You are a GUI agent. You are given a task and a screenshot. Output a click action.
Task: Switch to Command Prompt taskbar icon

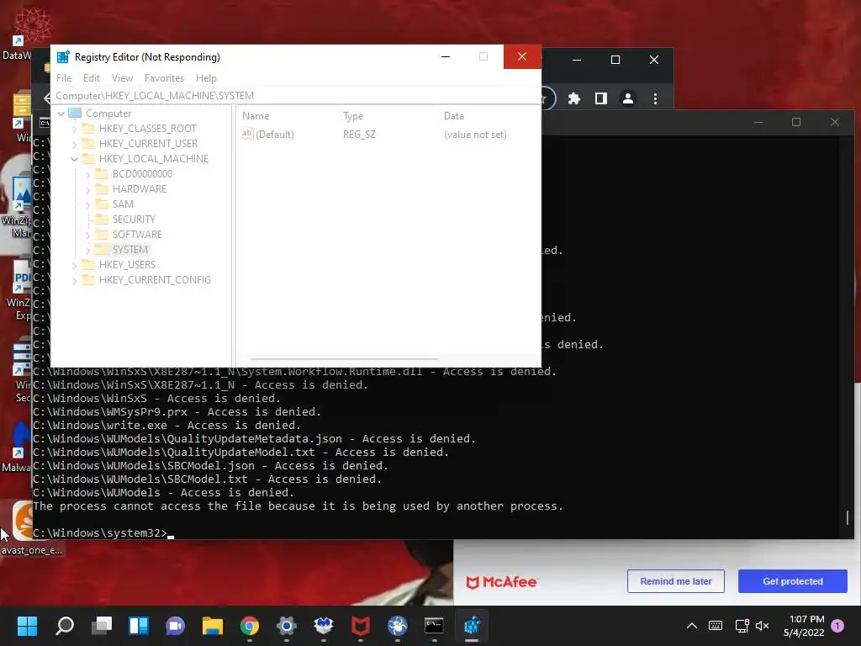coord(435,626)
